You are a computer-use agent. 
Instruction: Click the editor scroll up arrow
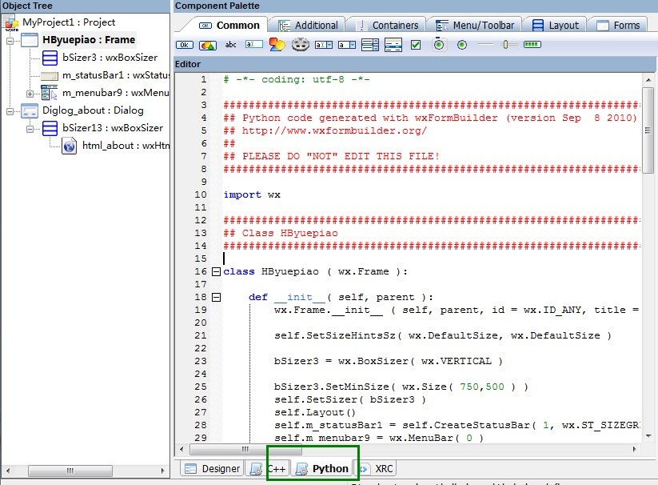coord(648,80)
